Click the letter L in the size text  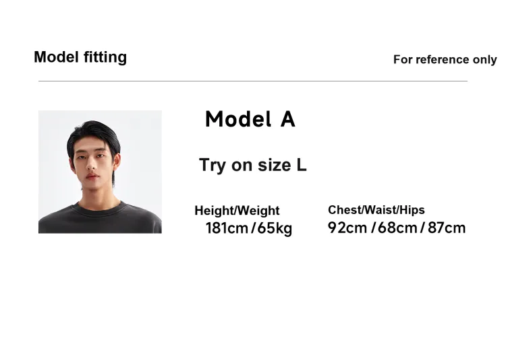[x=301, y=165]
